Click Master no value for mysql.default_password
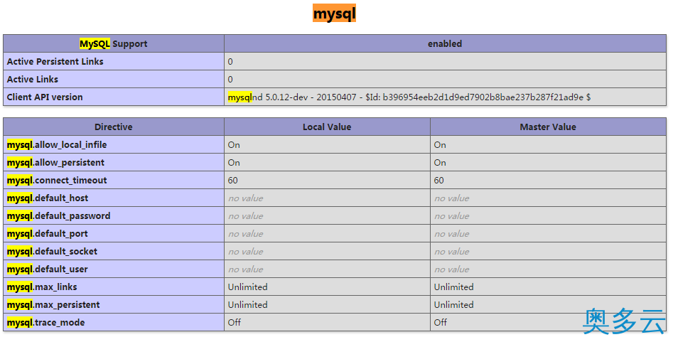Image resolution: width=673 pixels, height=342 pixels. 451,215
